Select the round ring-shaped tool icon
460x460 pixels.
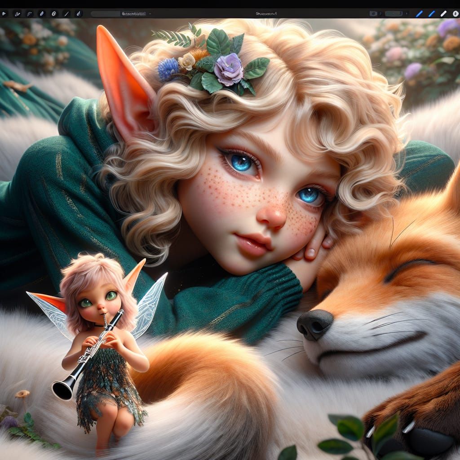point(54,14)
